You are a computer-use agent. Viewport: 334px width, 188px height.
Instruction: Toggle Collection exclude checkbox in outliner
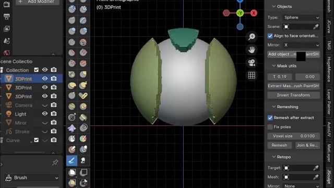coord(37,69)
